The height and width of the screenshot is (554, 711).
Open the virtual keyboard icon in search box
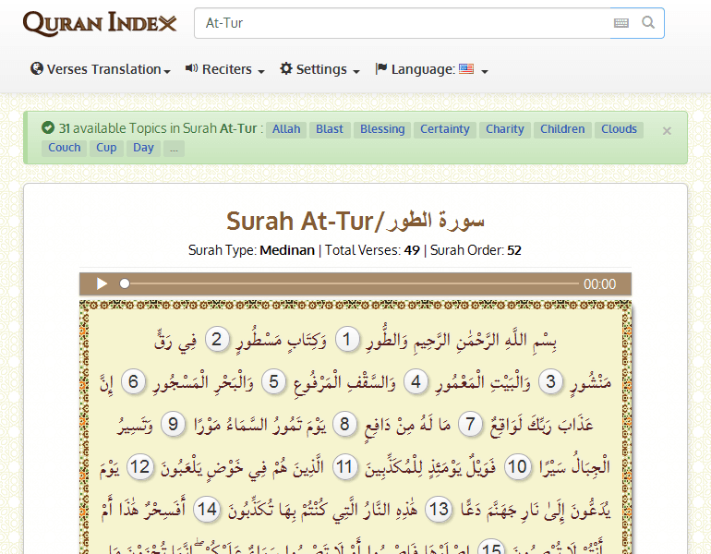tap(621, 23)
